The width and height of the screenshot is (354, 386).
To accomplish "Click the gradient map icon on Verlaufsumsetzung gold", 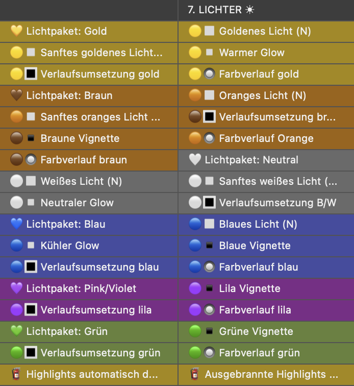I will coord(31,74).
